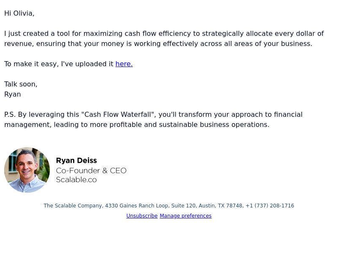Viewport: 338px width, 253px height.
Task: Click Ryan Deiss's circular profile photo
Action: pos(27,170)
